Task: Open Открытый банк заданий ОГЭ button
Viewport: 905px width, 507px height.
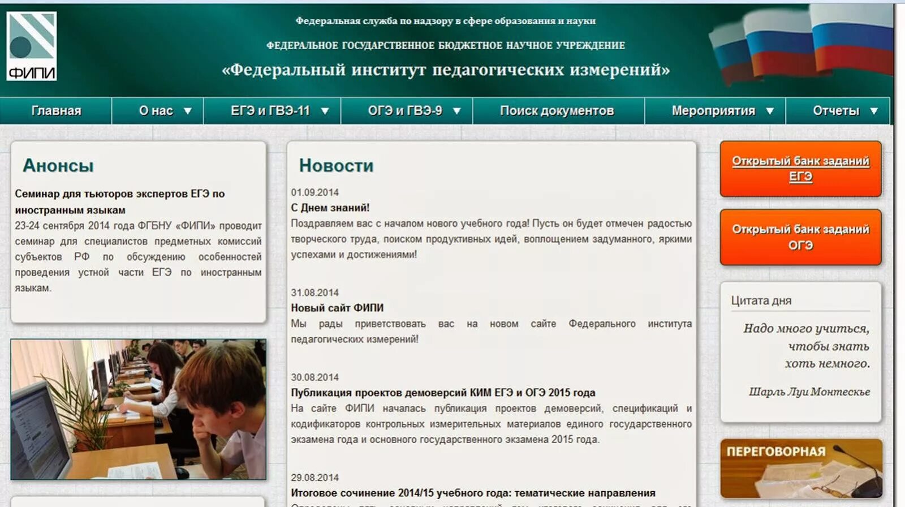Action: pos(800,237)
